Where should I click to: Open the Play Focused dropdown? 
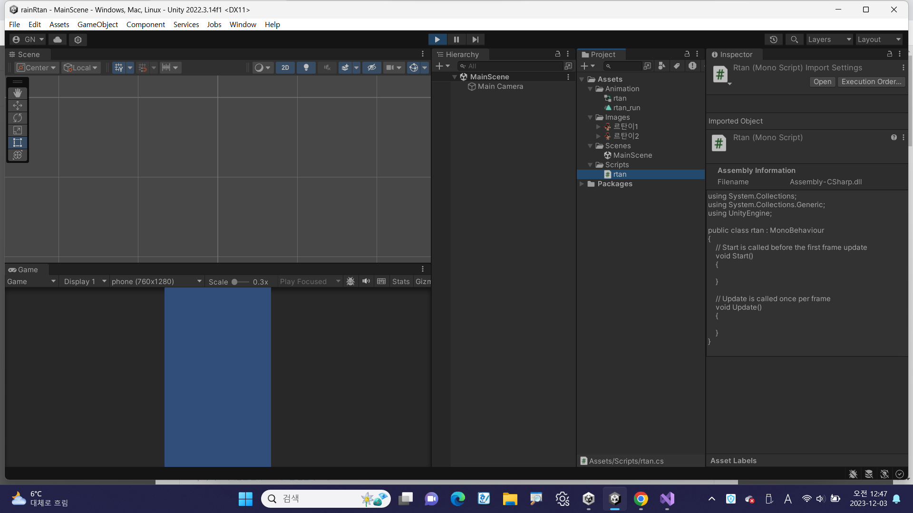(x=310, y=282)
